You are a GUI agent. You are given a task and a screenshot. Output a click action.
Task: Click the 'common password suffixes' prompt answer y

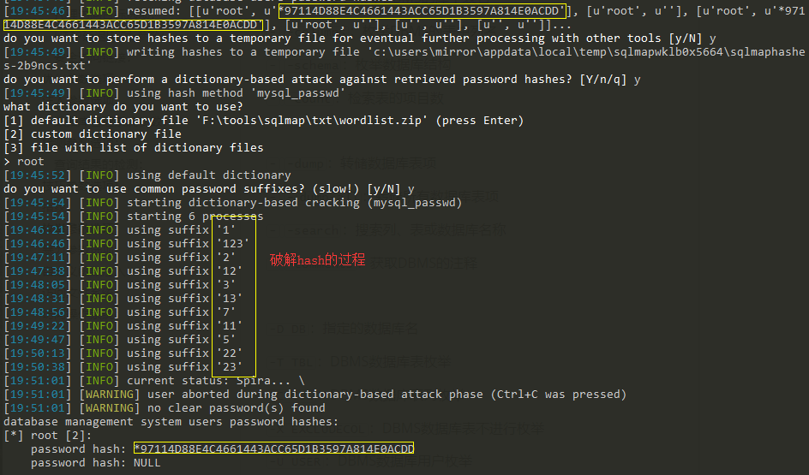point(410,188)
